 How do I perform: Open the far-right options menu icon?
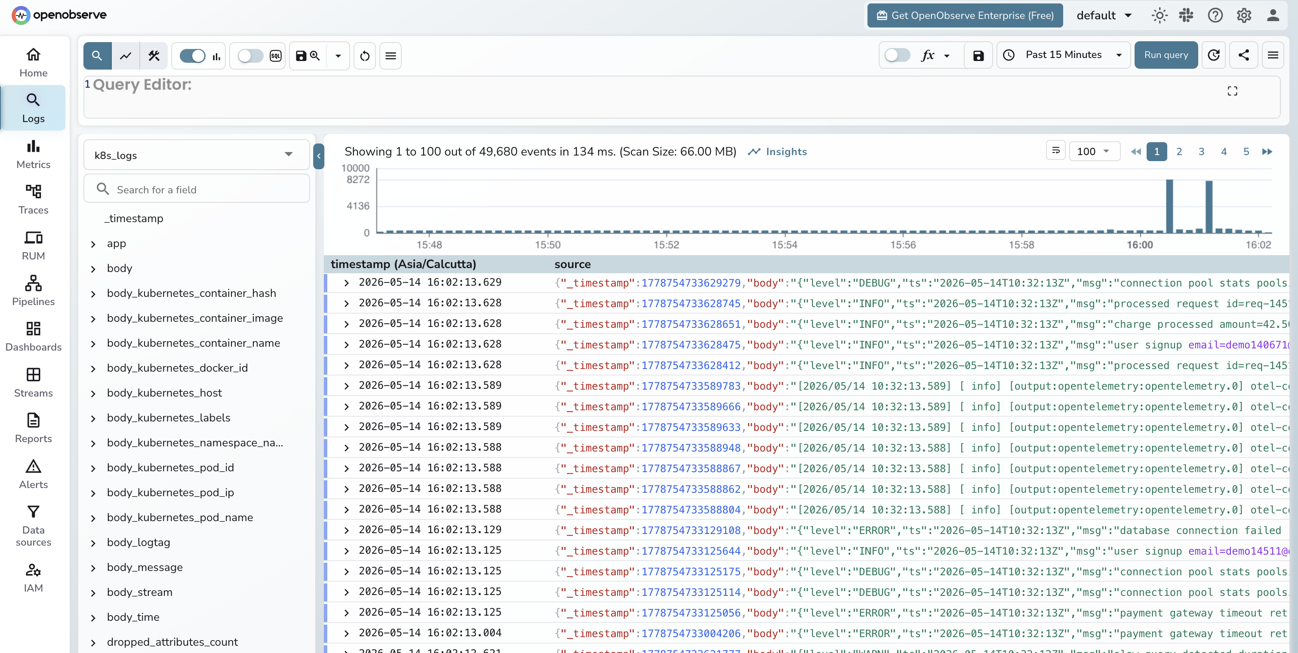click(1273, 55)
